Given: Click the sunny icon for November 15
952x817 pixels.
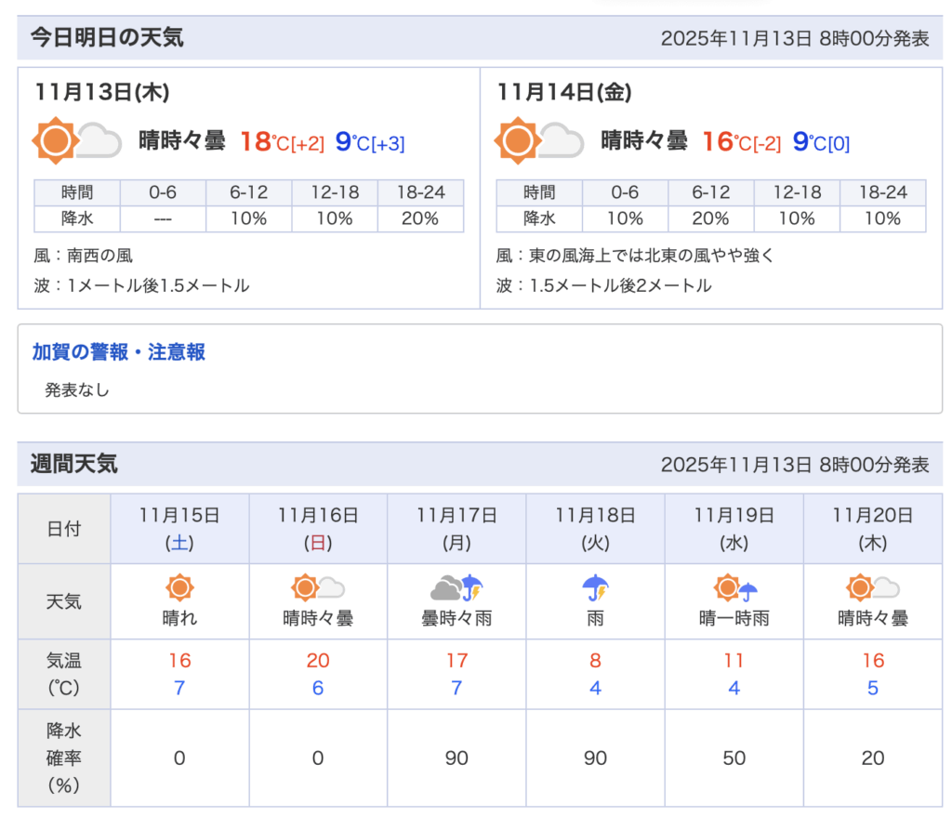Looking at the screenshot, I should click(179, 588).
